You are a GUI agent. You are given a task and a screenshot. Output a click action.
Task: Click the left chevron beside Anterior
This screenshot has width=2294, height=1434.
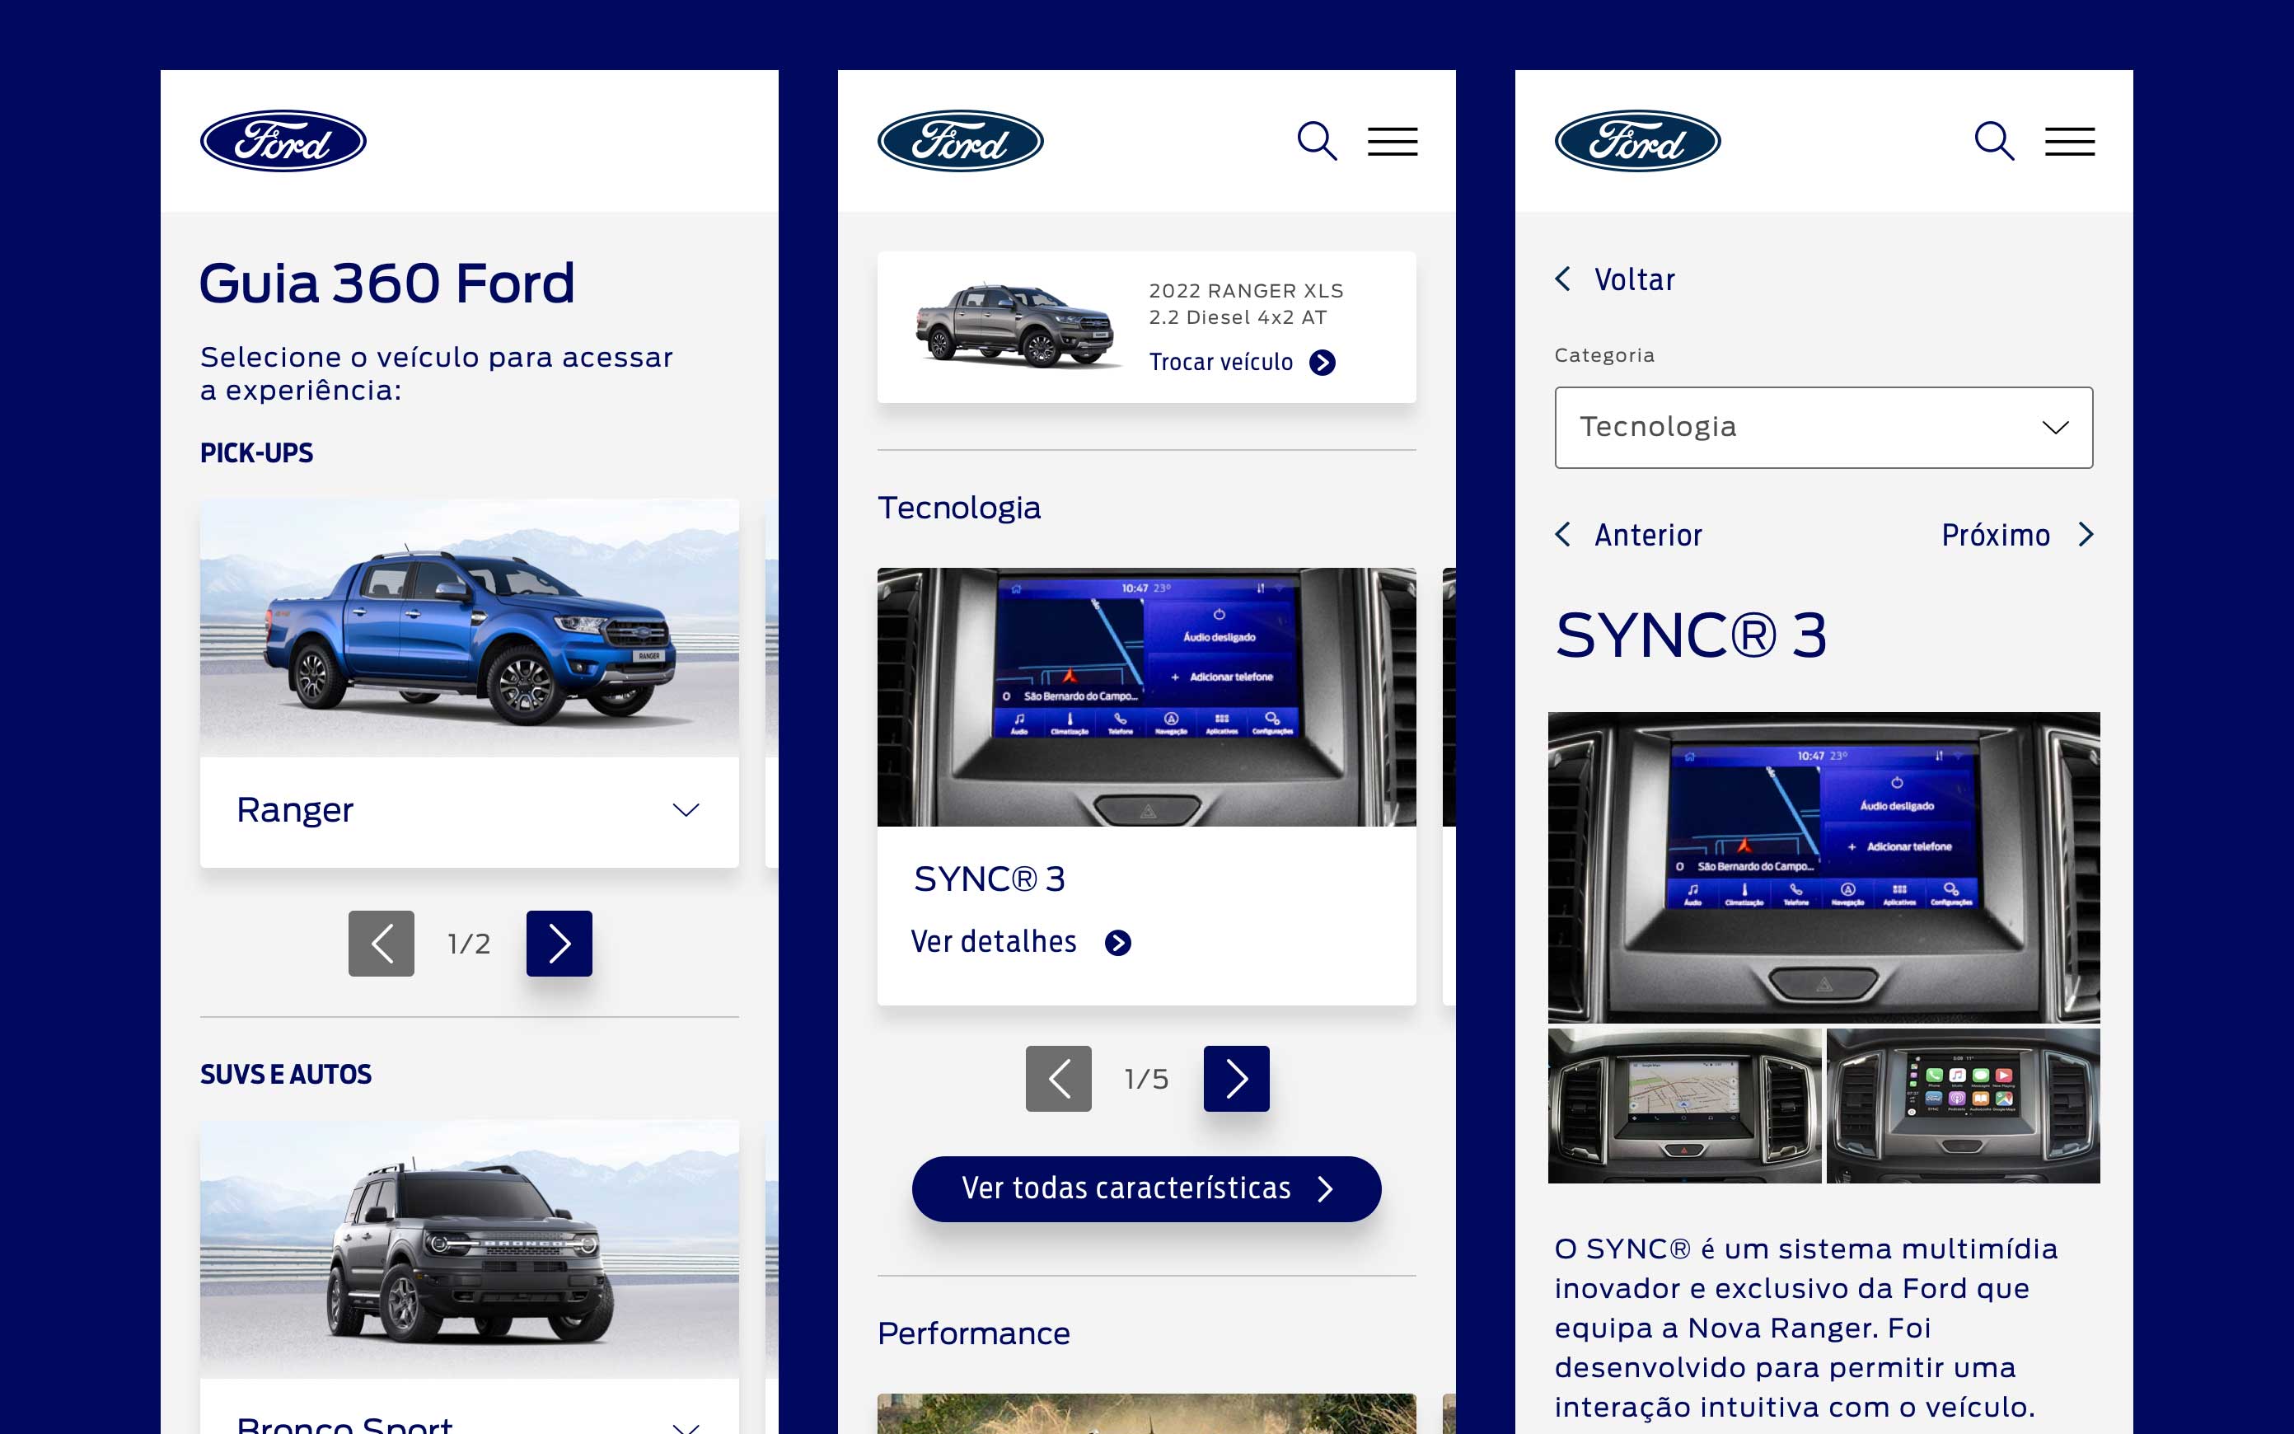pos(1563,535)
